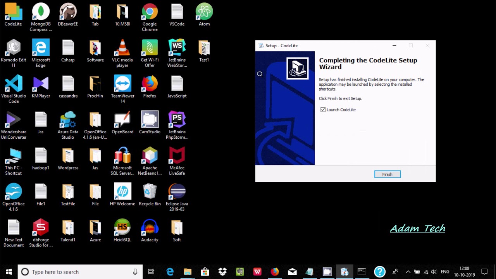Select the CamStudio desktop icon
Screen dimensions: 496x279
[x=150, y=123]
